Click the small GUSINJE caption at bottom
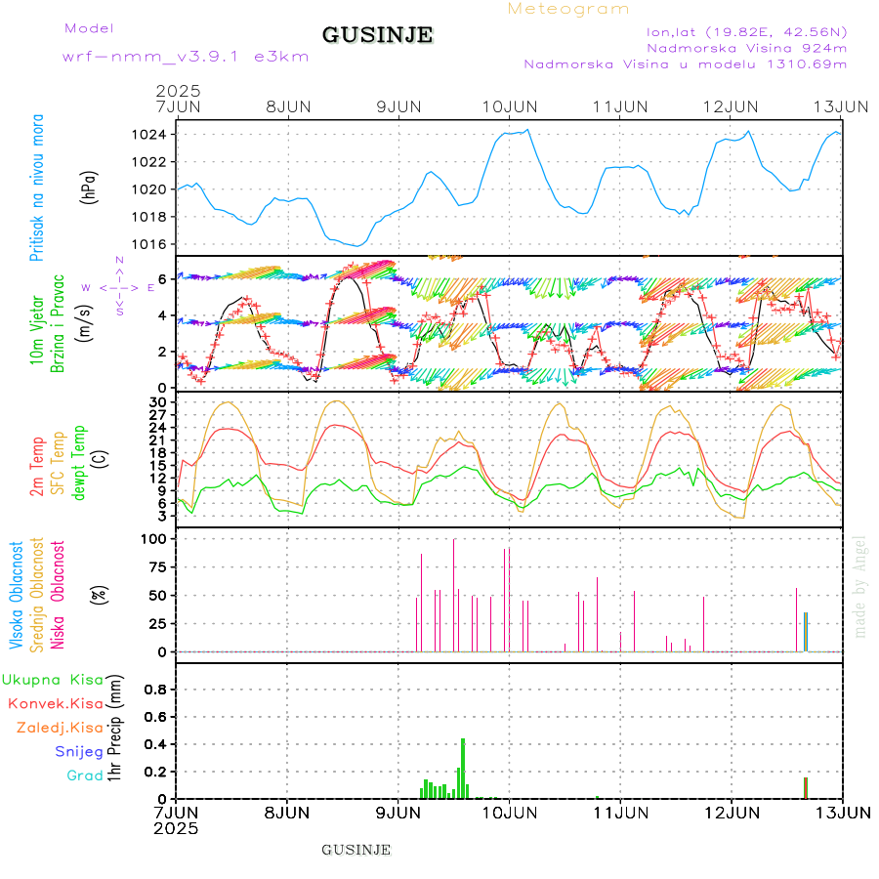 click(356, 850)
